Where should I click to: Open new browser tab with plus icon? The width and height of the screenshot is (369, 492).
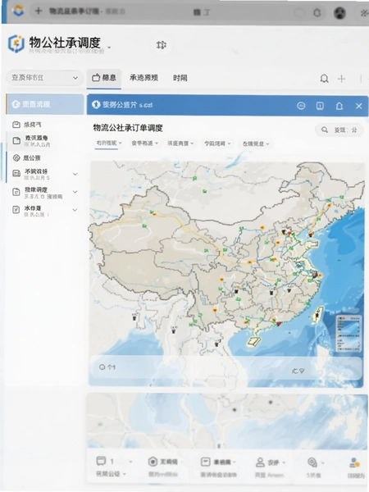(x=39, y=11)
